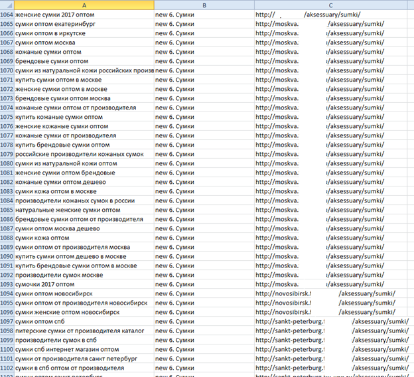The image size is (414, 377).
Task: Click cell 'купить сумки оптом в москве'
Action: 84,80
